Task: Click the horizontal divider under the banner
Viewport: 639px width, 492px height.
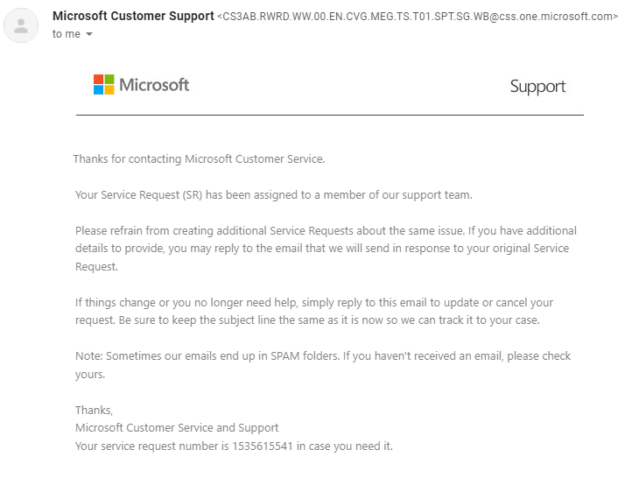Action: [330, 115]
